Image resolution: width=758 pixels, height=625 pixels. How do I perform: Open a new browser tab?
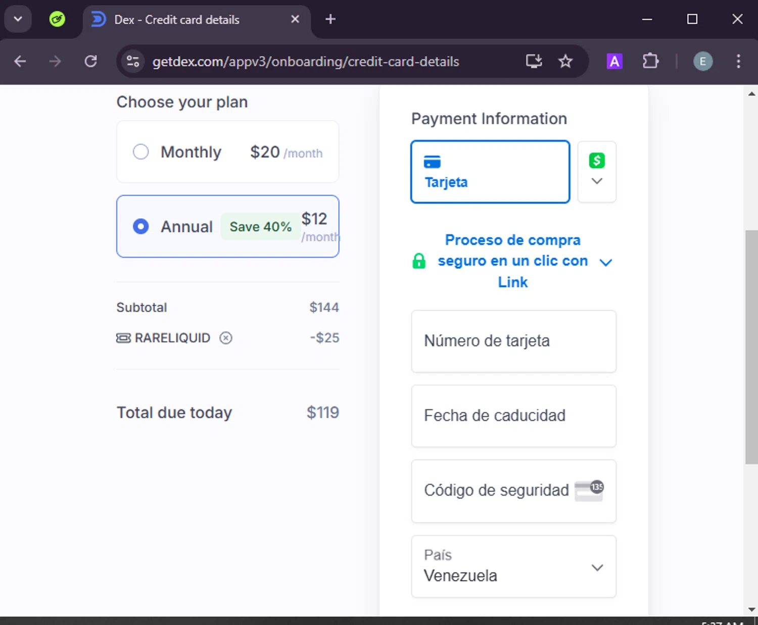[x=330, y=19]
